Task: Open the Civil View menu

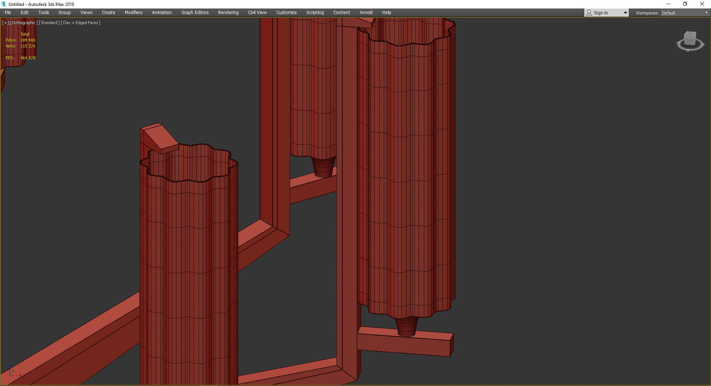Action: (x=258, y=13)
